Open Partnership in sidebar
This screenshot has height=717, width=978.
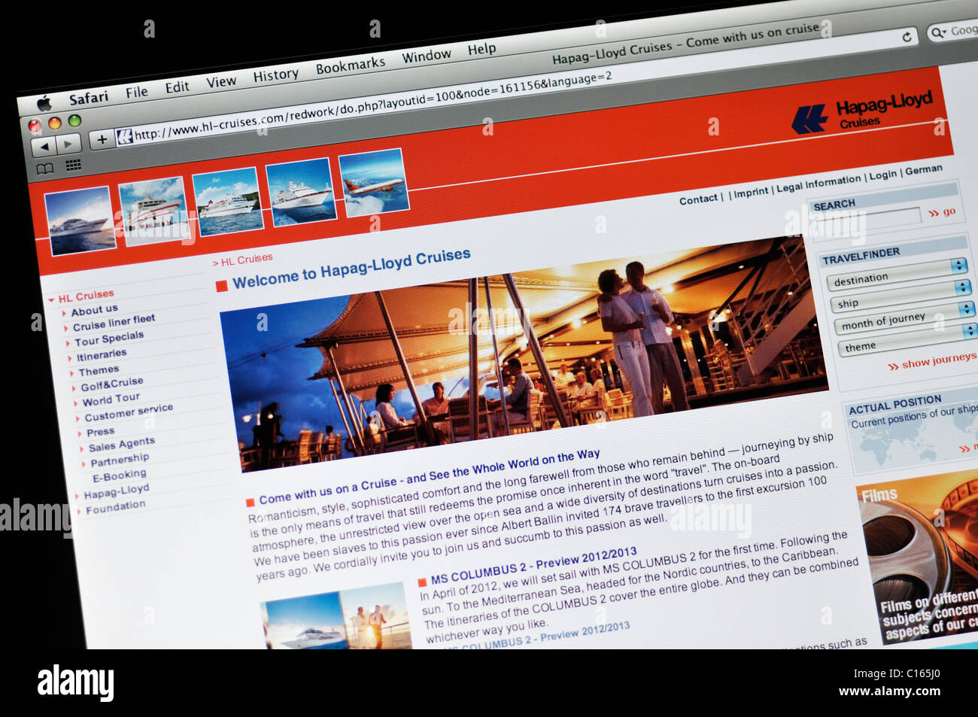coord(120,460)
